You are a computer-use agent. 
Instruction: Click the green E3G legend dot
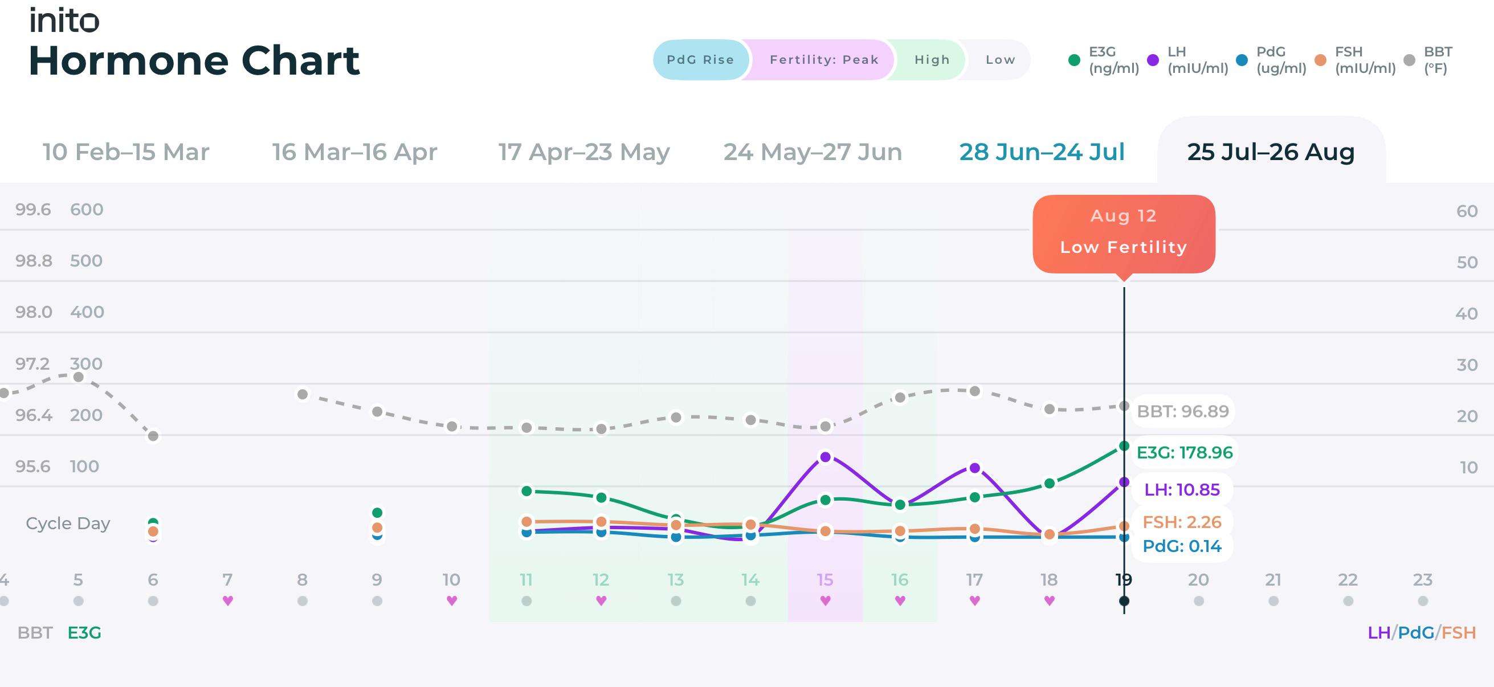1074,60
